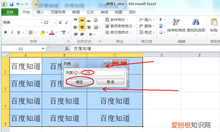Click 确定 in column width dialog
Viewport: 220px width, 132px height.
80,82
